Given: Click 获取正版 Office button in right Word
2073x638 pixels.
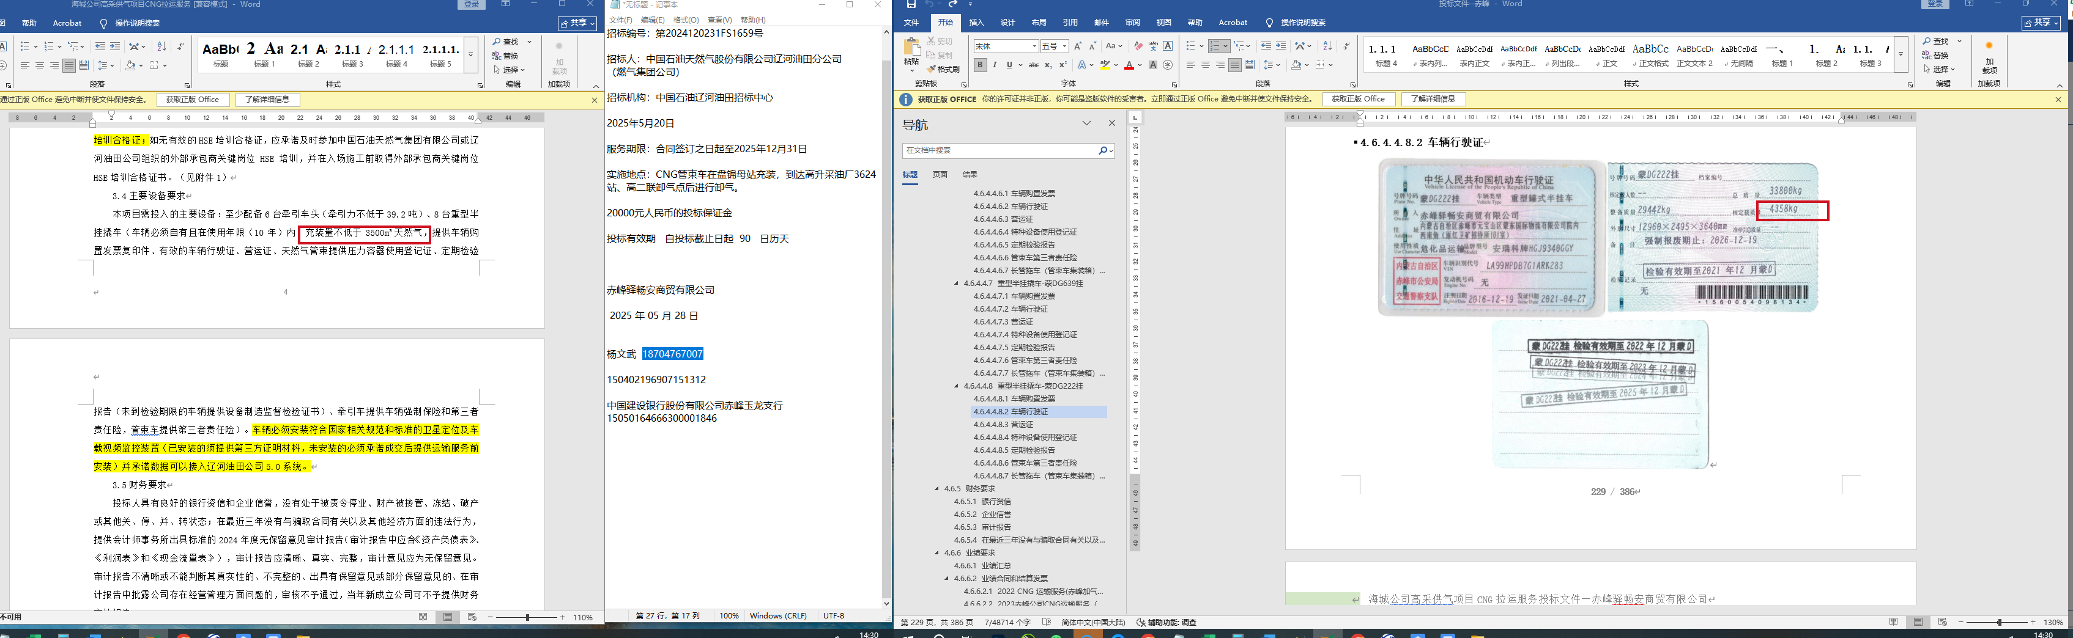Looking at the screenshot, I should pos(1357,100).
